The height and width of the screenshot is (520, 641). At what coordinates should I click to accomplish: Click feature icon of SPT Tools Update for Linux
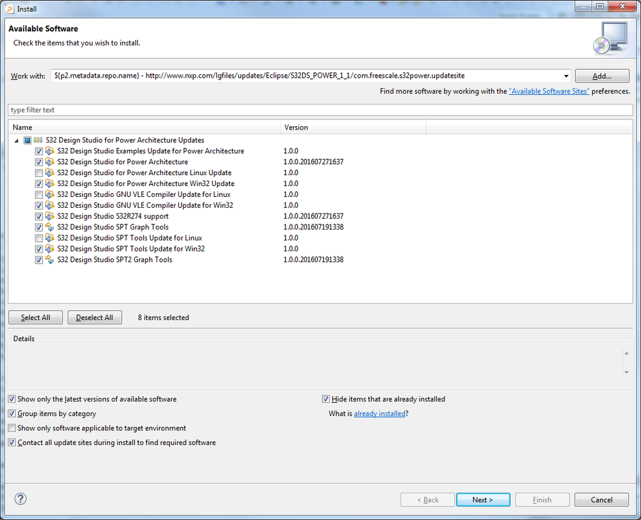point(49,238)
